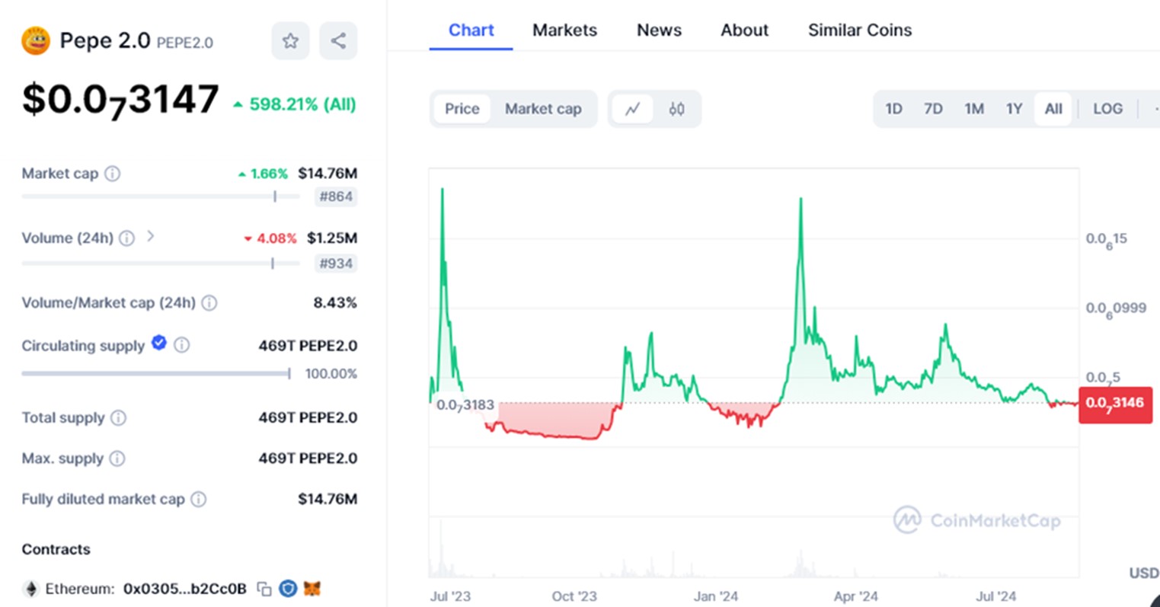Open the Chart tab

pyautogui.click(x=471, y=30)
